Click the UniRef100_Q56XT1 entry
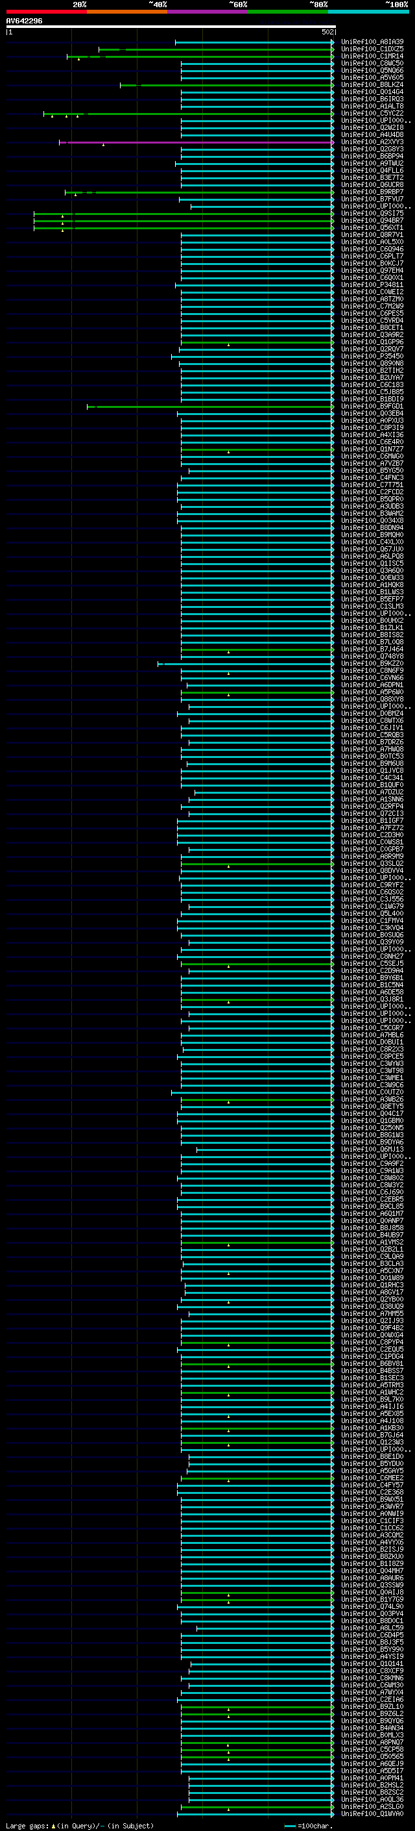Screen dimensions: 415x1831 pyautogui.click(x=372, y=227)
